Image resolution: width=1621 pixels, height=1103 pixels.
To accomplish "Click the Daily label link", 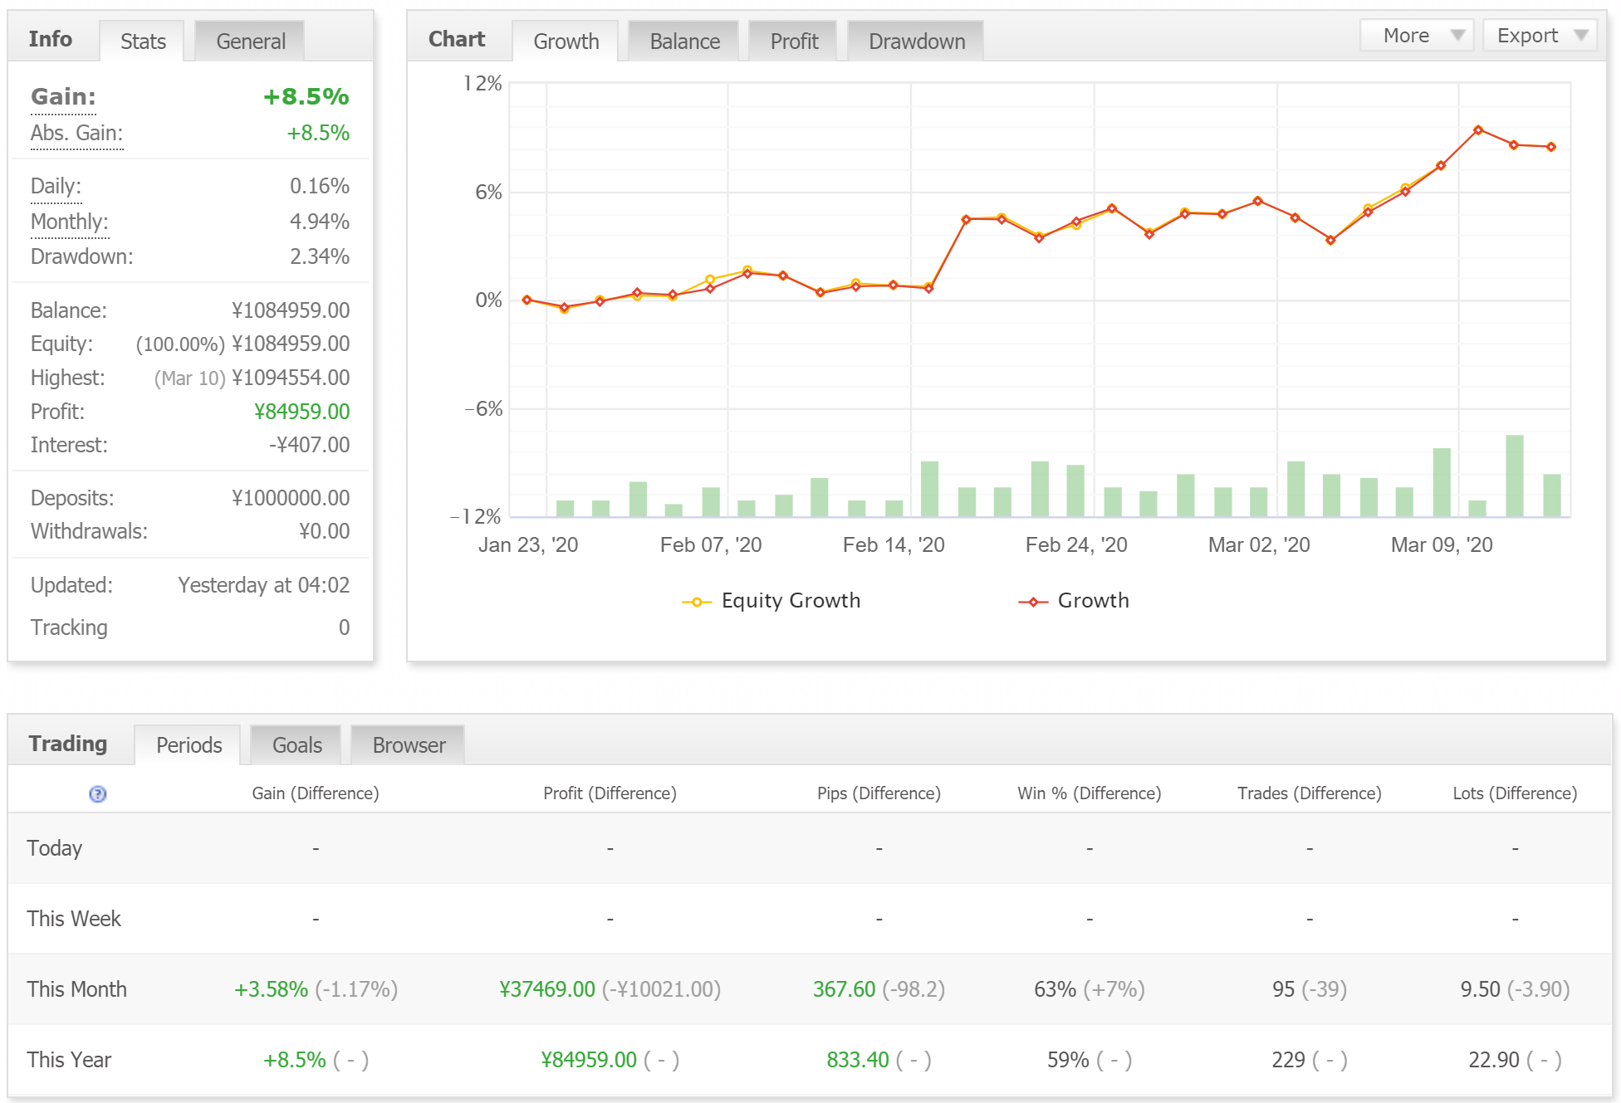I will pos(56,187).
